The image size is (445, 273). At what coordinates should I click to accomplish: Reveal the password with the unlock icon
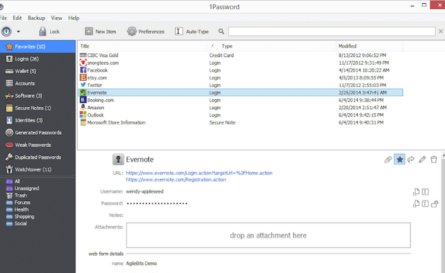(x=434, y=204)
